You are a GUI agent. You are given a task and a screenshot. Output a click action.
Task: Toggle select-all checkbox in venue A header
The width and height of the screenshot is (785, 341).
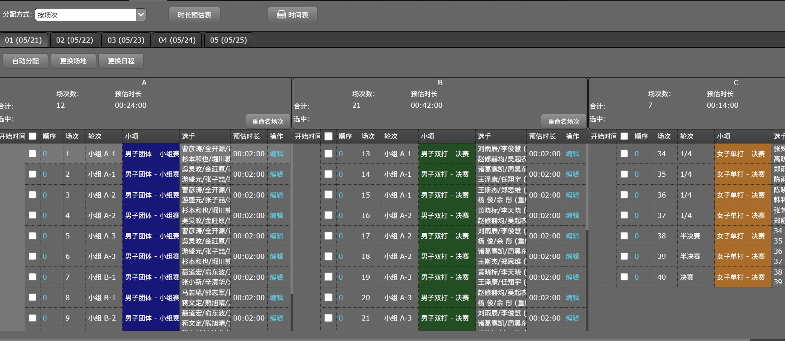[x=32, y=136]
